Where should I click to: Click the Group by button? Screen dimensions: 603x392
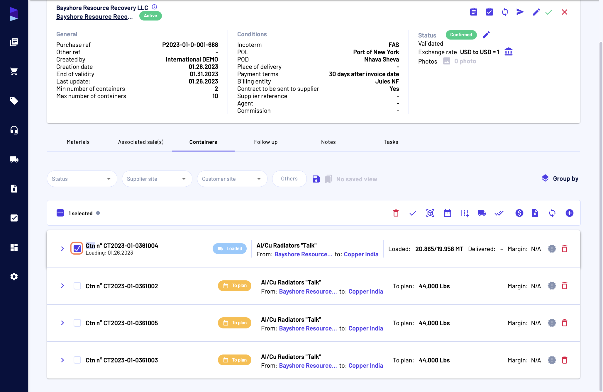click(560, 179)
